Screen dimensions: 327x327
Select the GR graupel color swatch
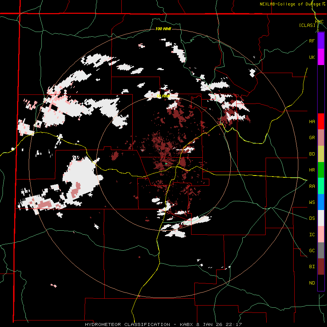(321, 138)
